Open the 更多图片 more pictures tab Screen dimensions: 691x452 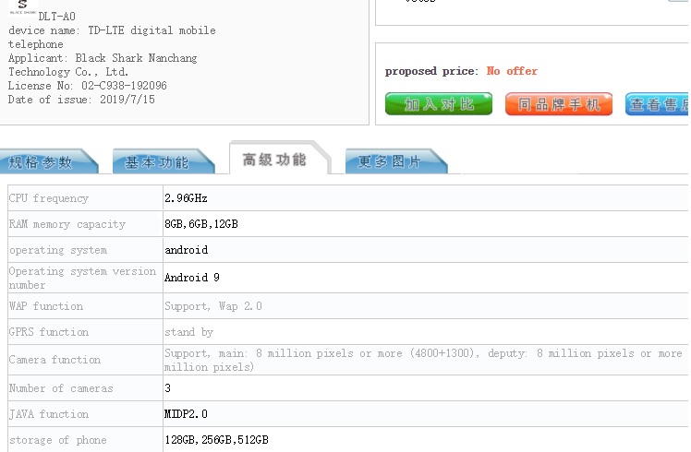(396, 162)
